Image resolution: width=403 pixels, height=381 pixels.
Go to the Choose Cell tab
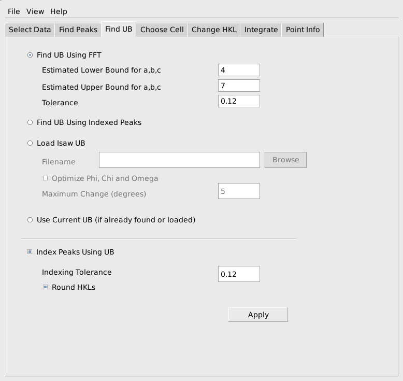tap(162, 30)
